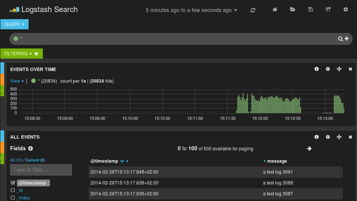Open the time range picker dropdown
Screen dimensions: 357x201
click(x=192, y=10)
